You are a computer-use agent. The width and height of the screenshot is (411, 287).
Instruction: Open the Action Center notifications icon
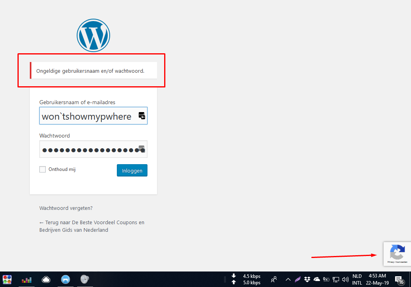pyautogui.click(x=399, y=280)
